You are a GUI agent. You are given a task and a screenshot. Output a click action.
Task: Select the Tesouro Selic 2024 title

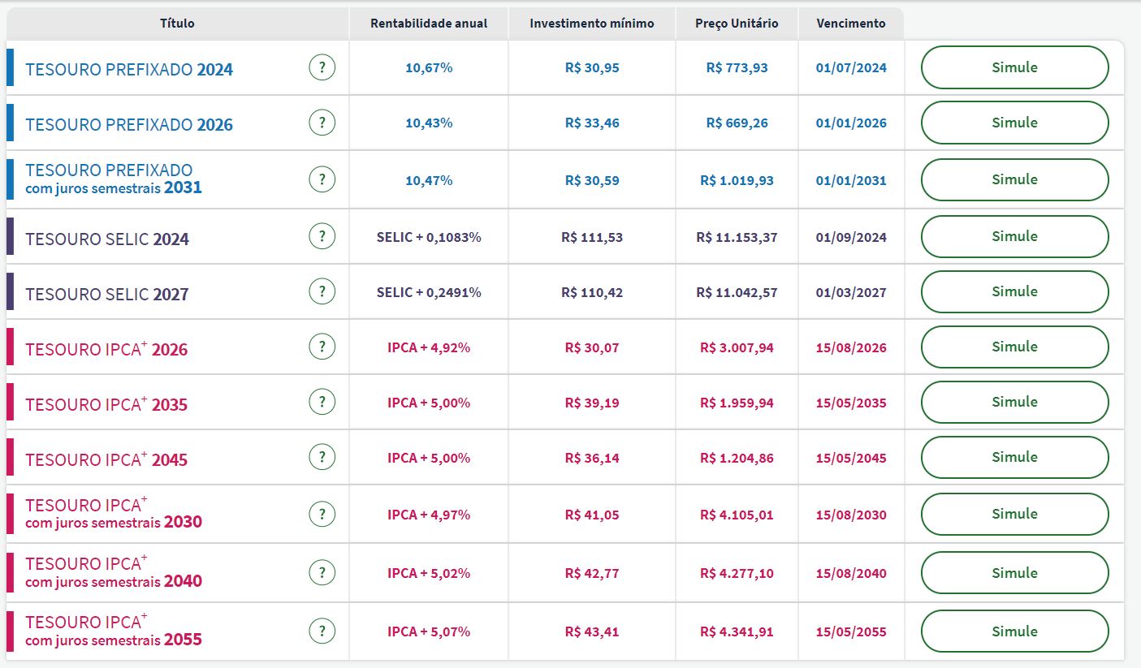click(x=107, y=239)
